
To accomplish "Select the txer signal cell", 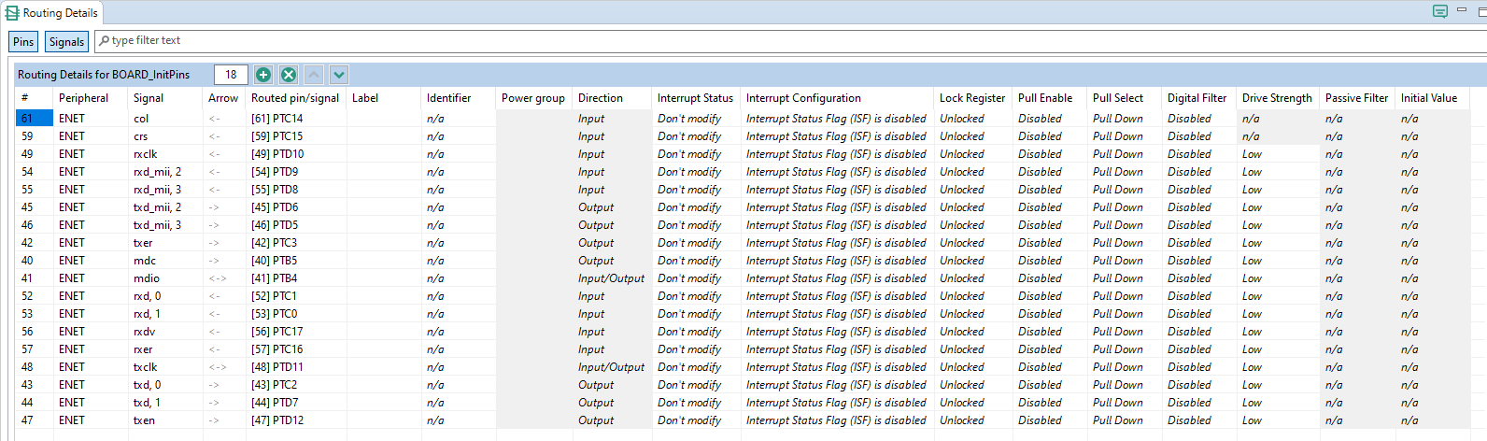I will pos(165,243).
